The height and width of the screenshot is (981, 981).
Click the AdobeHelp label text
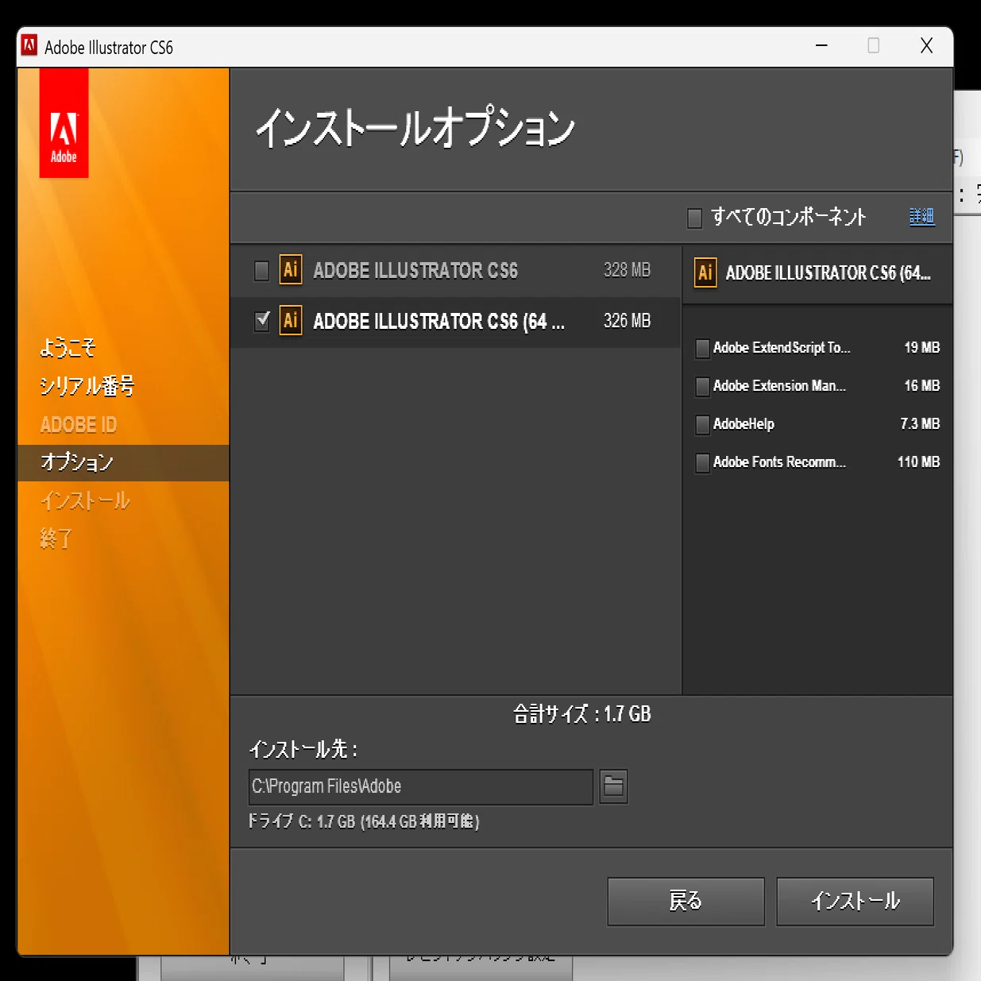point(743,424)
